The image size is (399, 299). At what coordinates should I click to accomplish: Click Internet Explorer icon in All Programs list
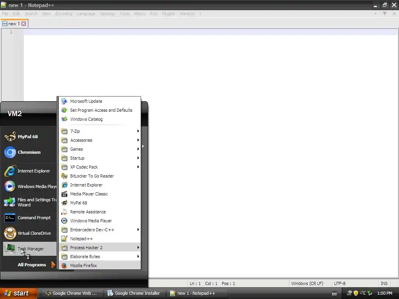point(64,185)
